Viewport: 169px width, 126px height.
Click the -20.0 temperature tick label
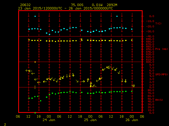pyautogui.click(x=150, y=26)
